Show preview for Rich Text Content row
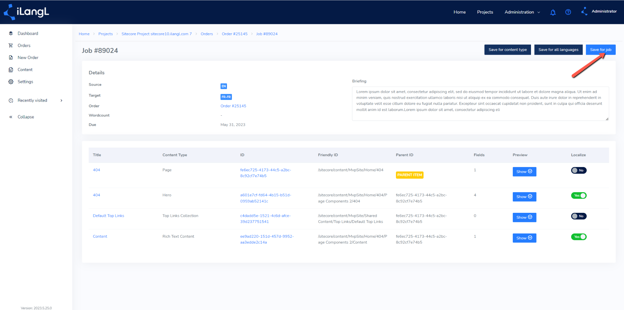Image resolution: width=624 pixels, height=310 pixels. [x=524, y=238]
